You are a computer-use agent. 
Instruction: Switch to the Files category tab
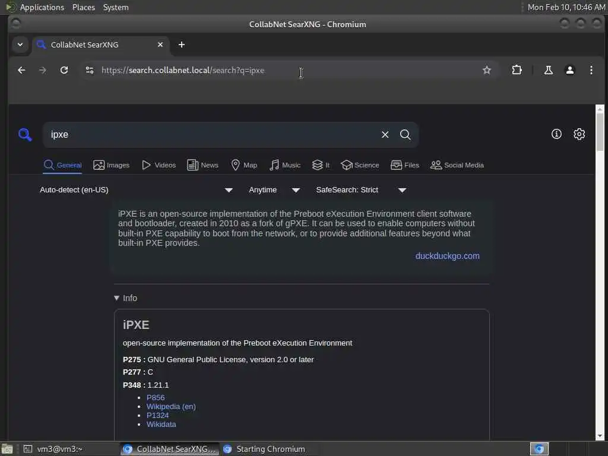(405, 165)
